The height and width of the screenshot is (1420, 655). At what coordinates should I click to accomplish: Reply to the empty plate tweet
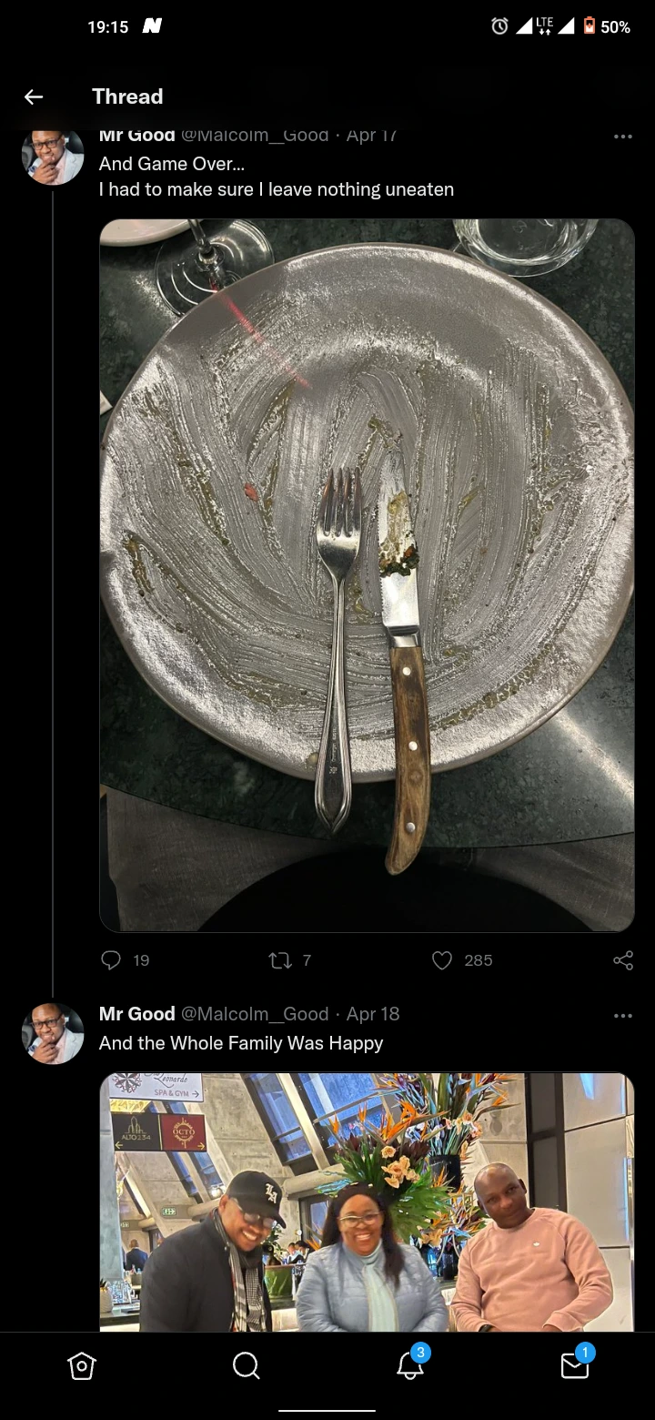pos(112,960)
